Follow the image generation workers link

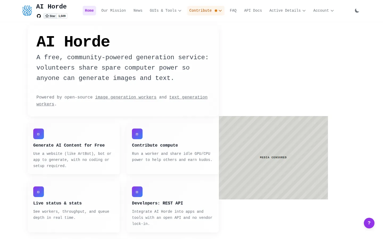(126, 97)
